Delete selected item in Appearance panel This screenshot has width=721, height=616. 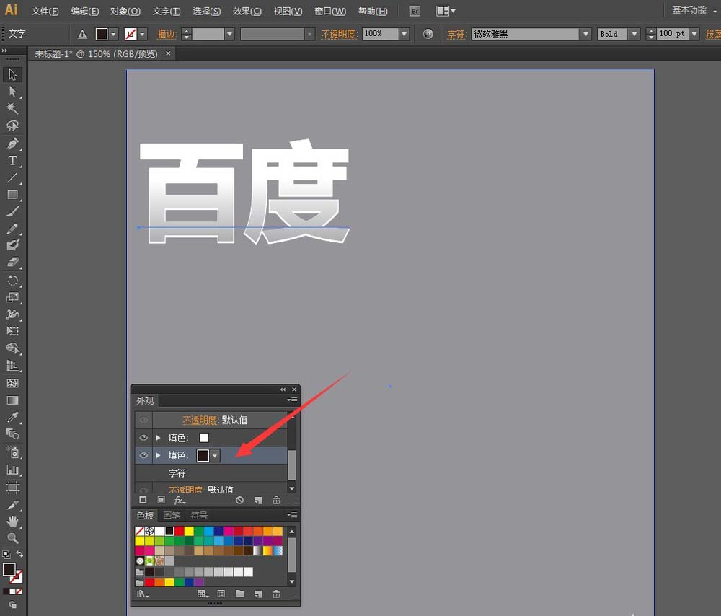pyautogui.click(x=276, y=500)
